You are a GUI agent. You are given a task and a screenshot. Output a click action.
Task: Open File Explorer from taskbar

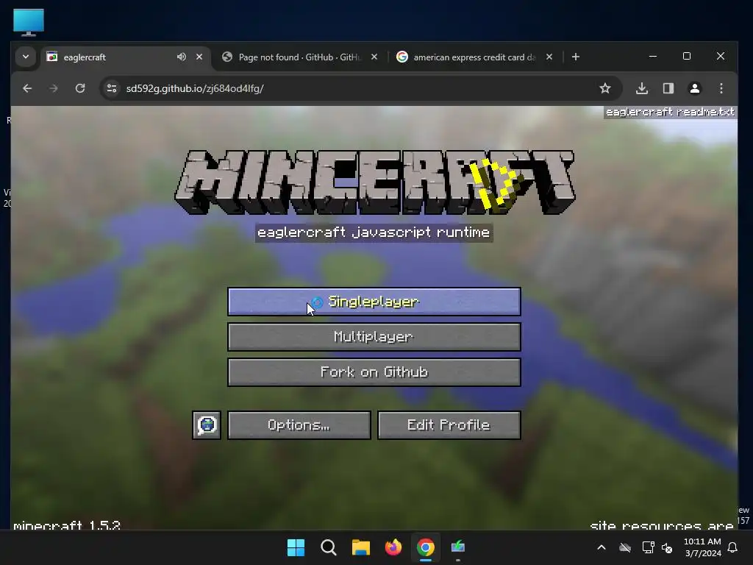point(360,547)
